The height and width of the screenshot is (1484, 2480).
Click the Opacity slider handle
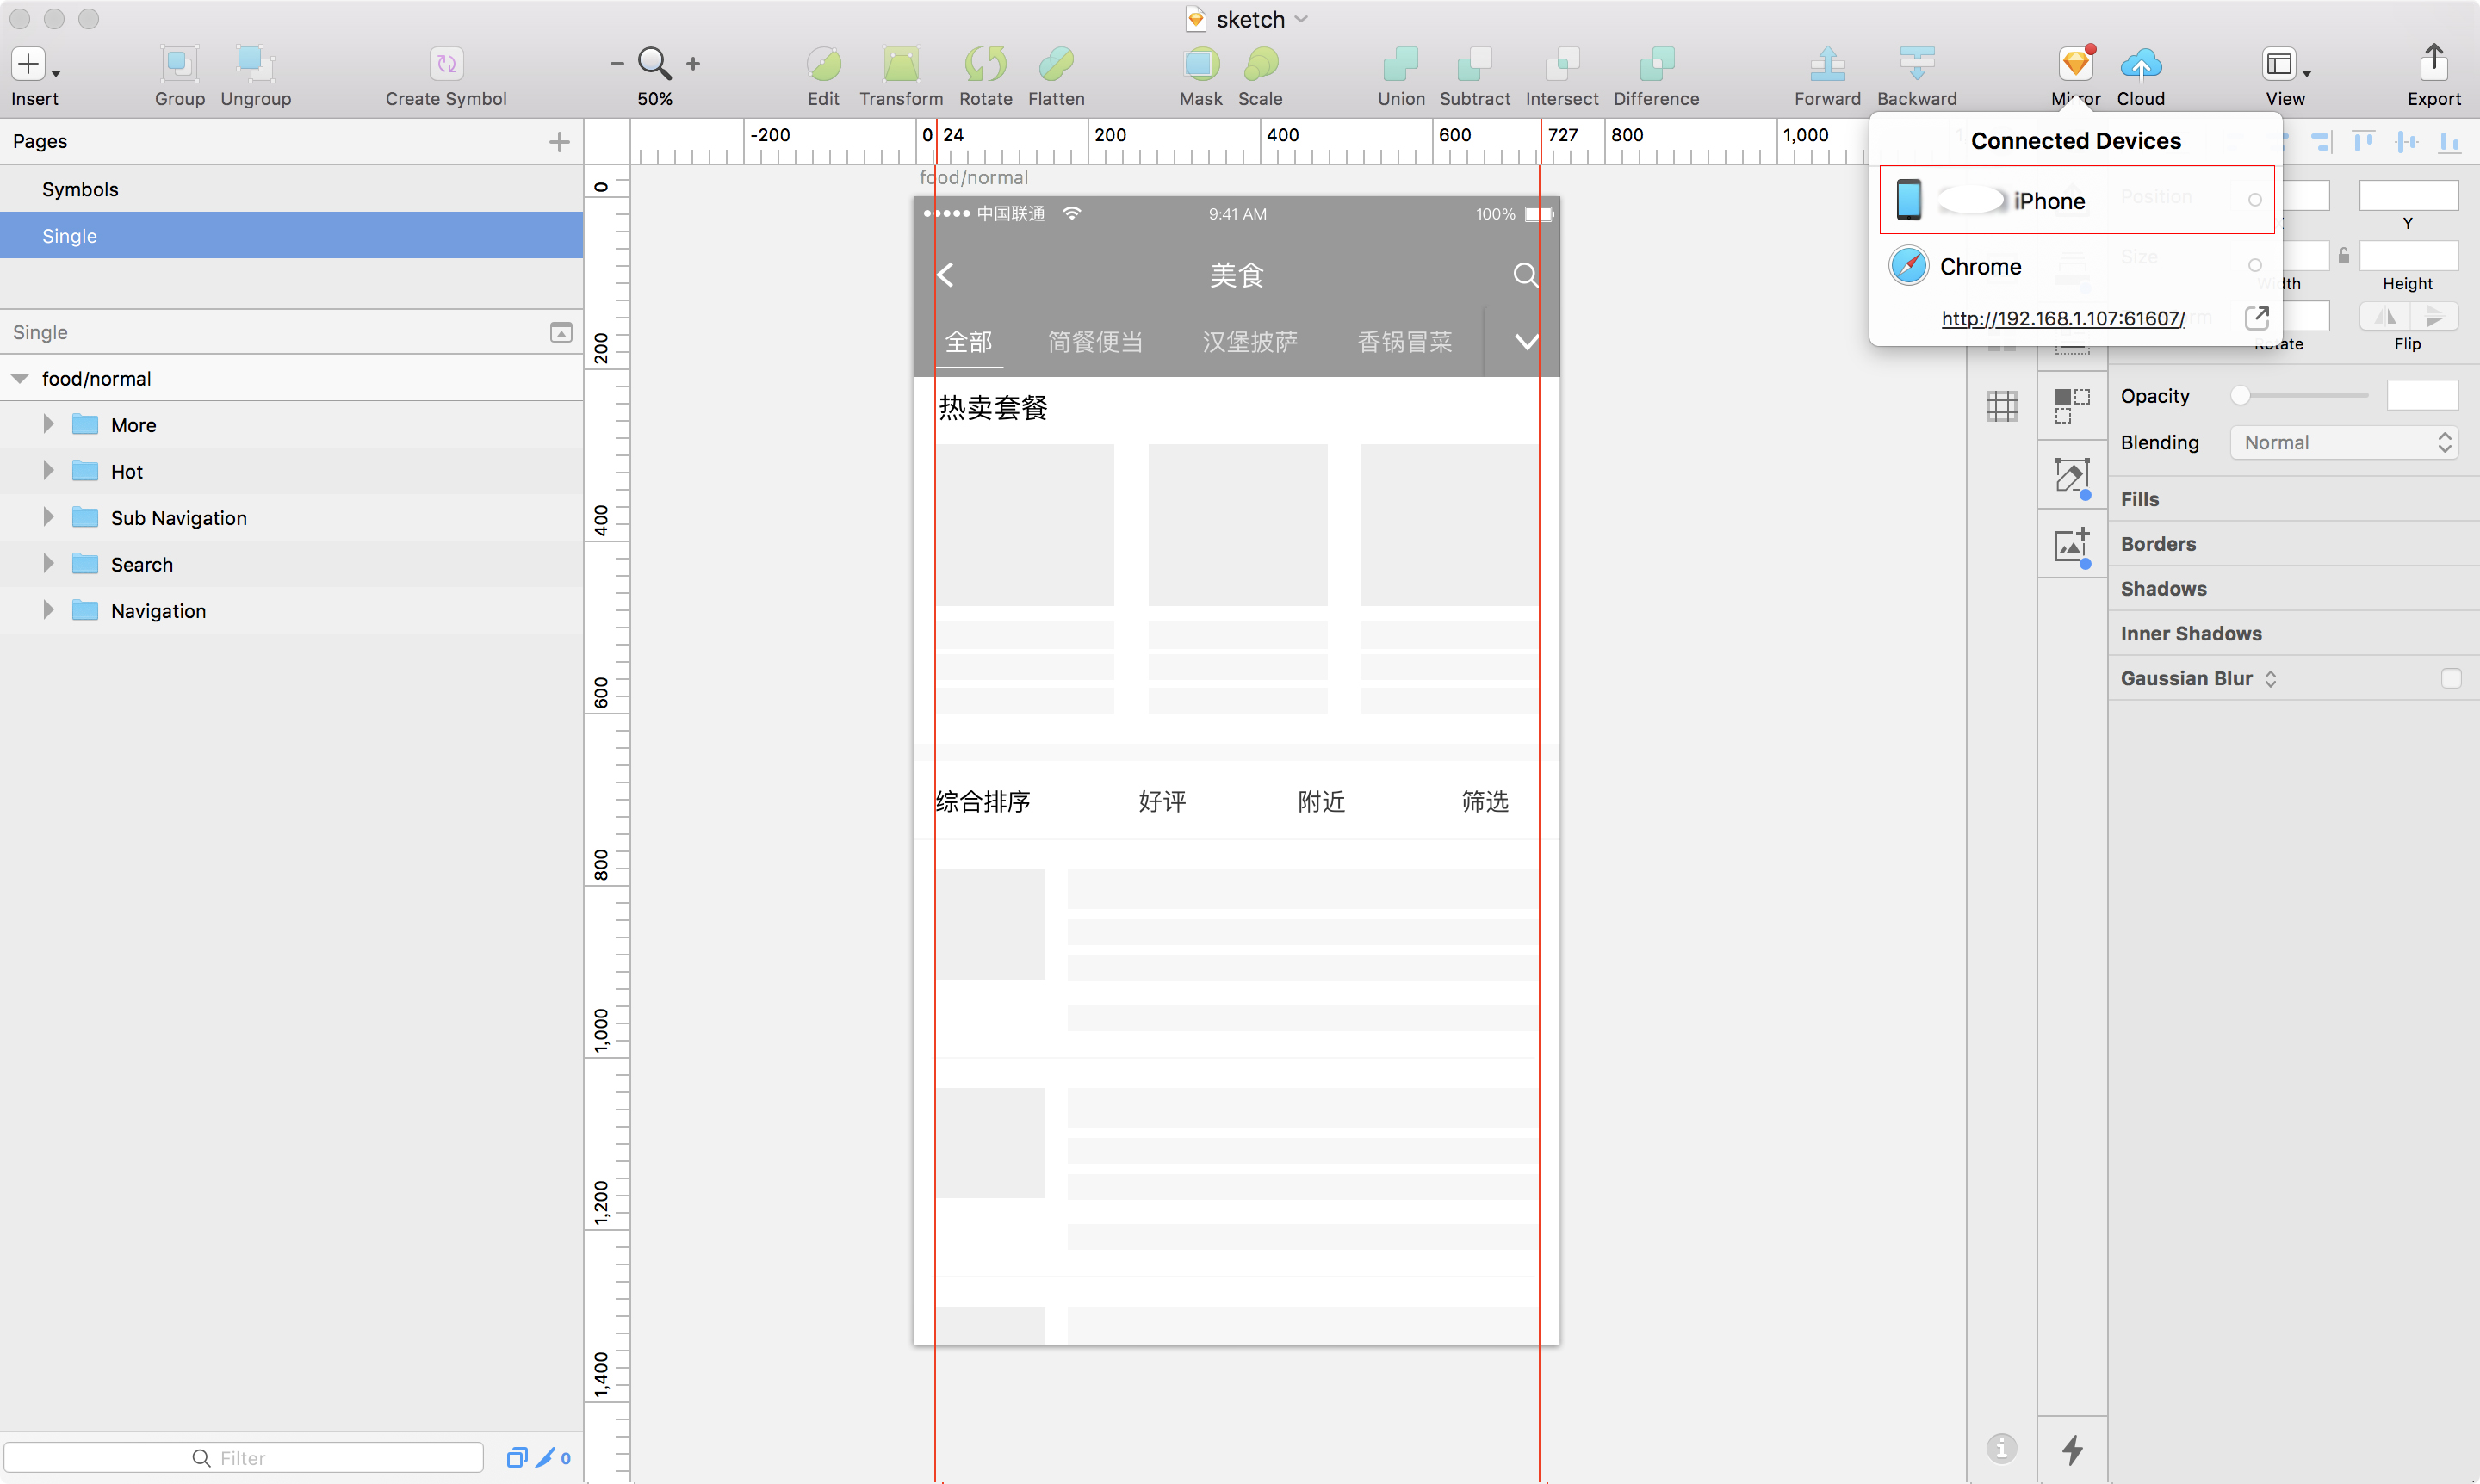point(2241,396)
